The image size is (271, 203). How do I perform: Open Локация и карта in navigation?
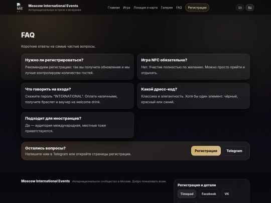point(146,8)
